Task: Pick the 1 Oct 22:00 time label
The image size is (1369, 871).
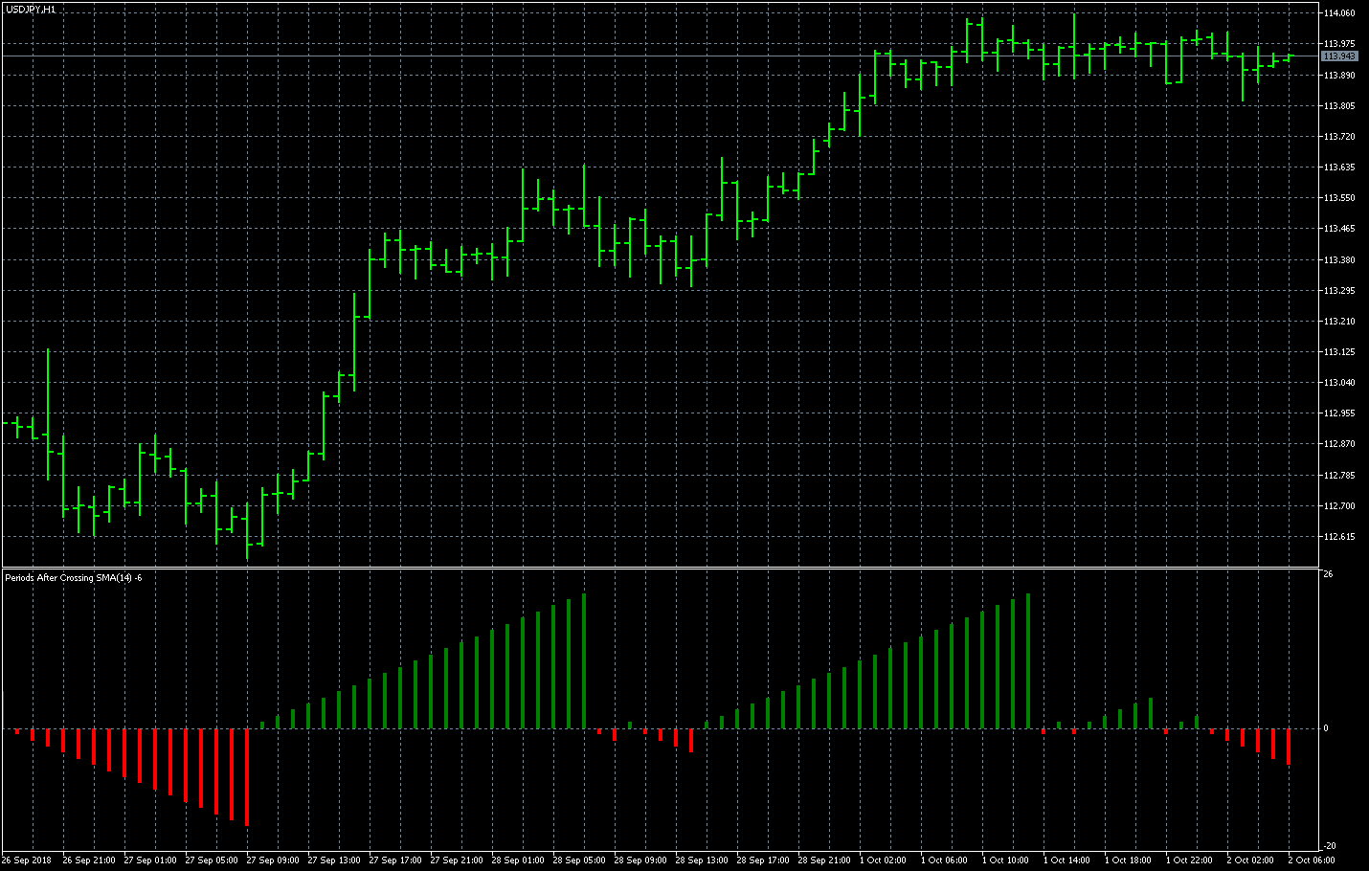Action: [1189, 860]
